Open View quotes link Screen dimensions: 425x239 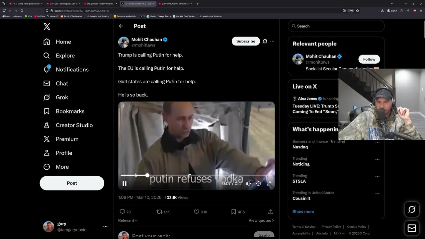click(261, 220)
